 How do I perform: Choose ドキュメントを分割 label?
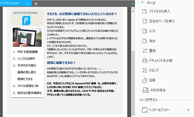(161, 60)
